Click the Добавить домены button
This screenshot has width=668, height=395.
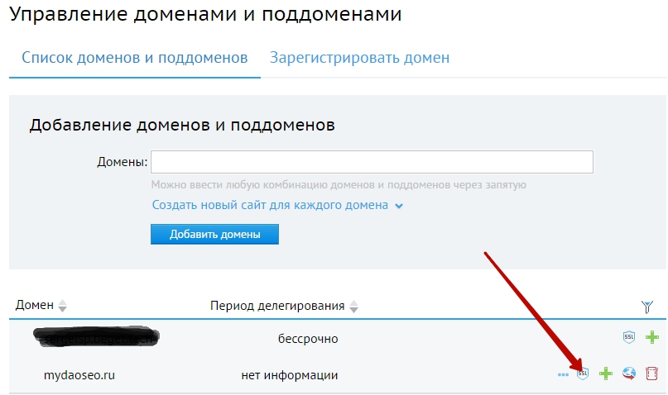214,235
